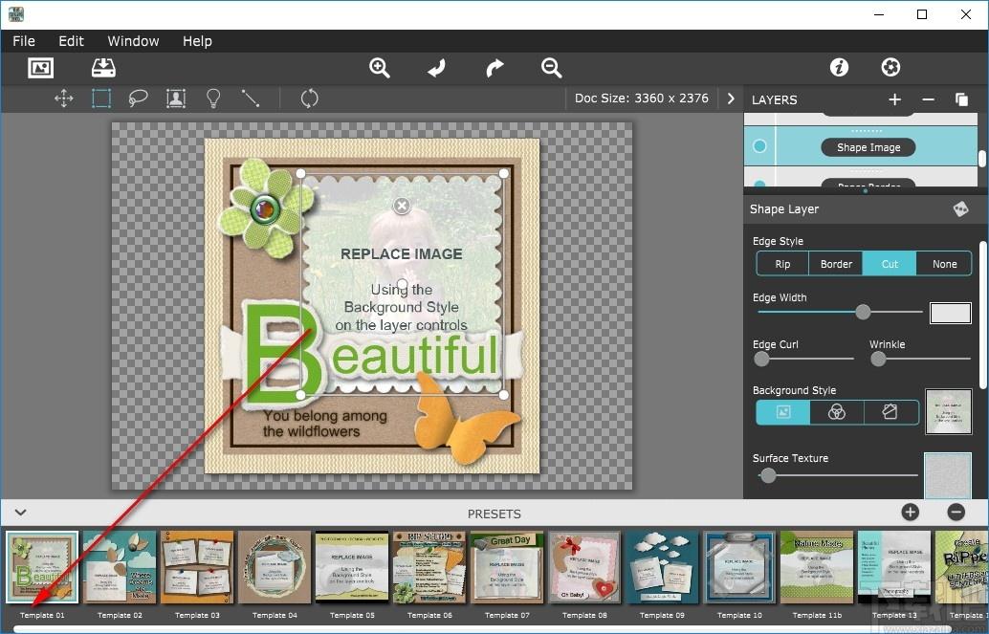The width and height of the screenshot is (989, 634).
Task: Select the rectangle selection tool
Action: pos(101,98)
